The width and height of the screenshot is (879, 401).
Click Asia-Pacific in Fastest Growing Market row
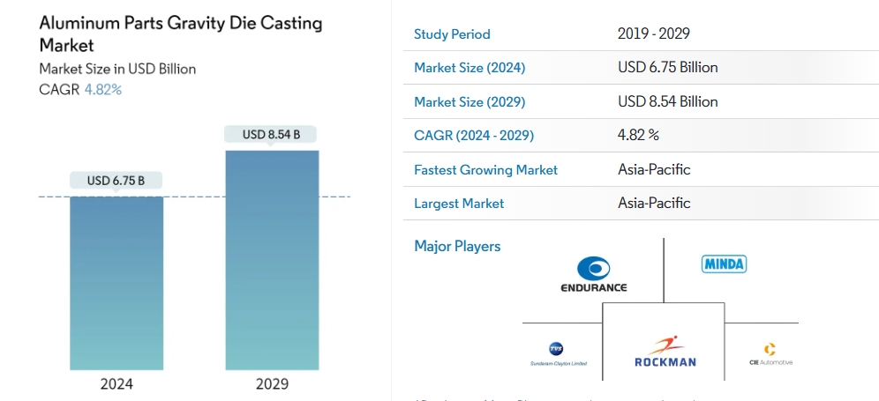coord(654,169)
